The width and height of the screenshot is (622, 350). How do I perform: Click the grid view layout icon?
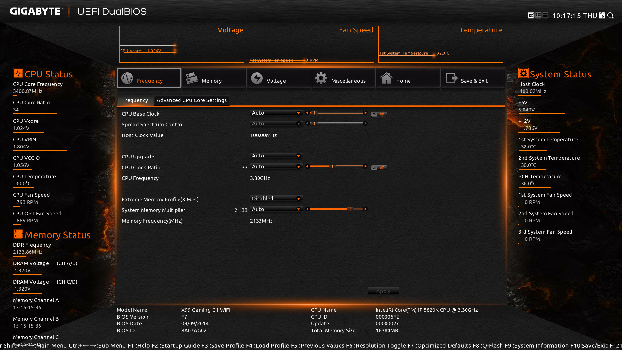pos(538,16)
